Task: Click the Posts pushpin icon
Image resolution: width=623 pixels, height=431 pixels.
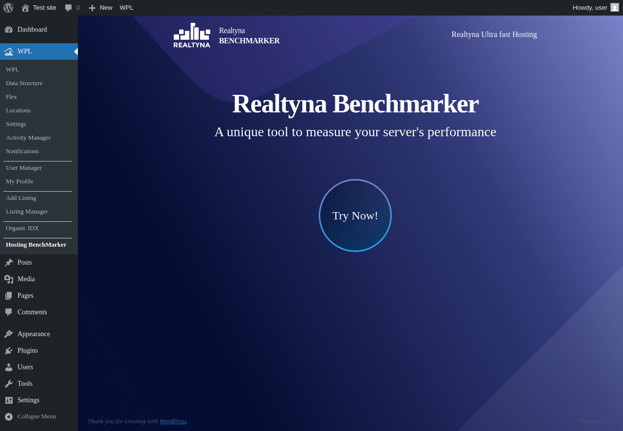Action: pos(9,263)
